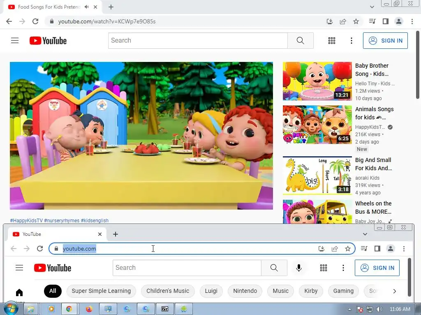
Task: Click share icon in bottom address bar
Action: 335,249
